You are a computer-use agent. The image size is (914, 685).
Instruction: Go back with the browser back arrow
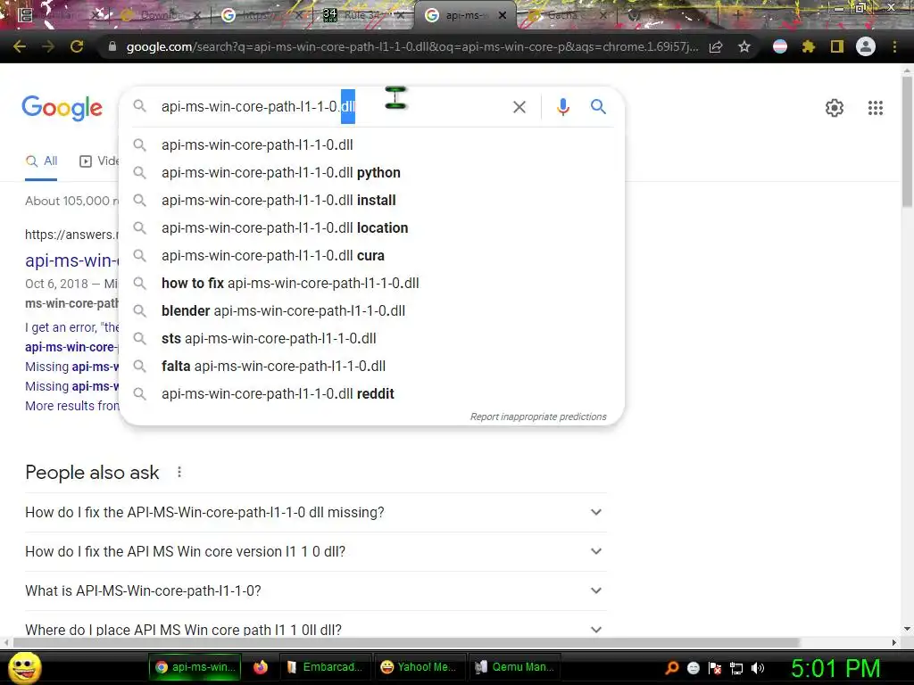tap(20, 46)
